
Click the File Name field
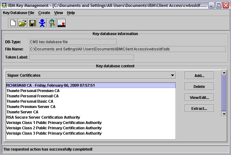pyautogui.click(x=128, y=49)
